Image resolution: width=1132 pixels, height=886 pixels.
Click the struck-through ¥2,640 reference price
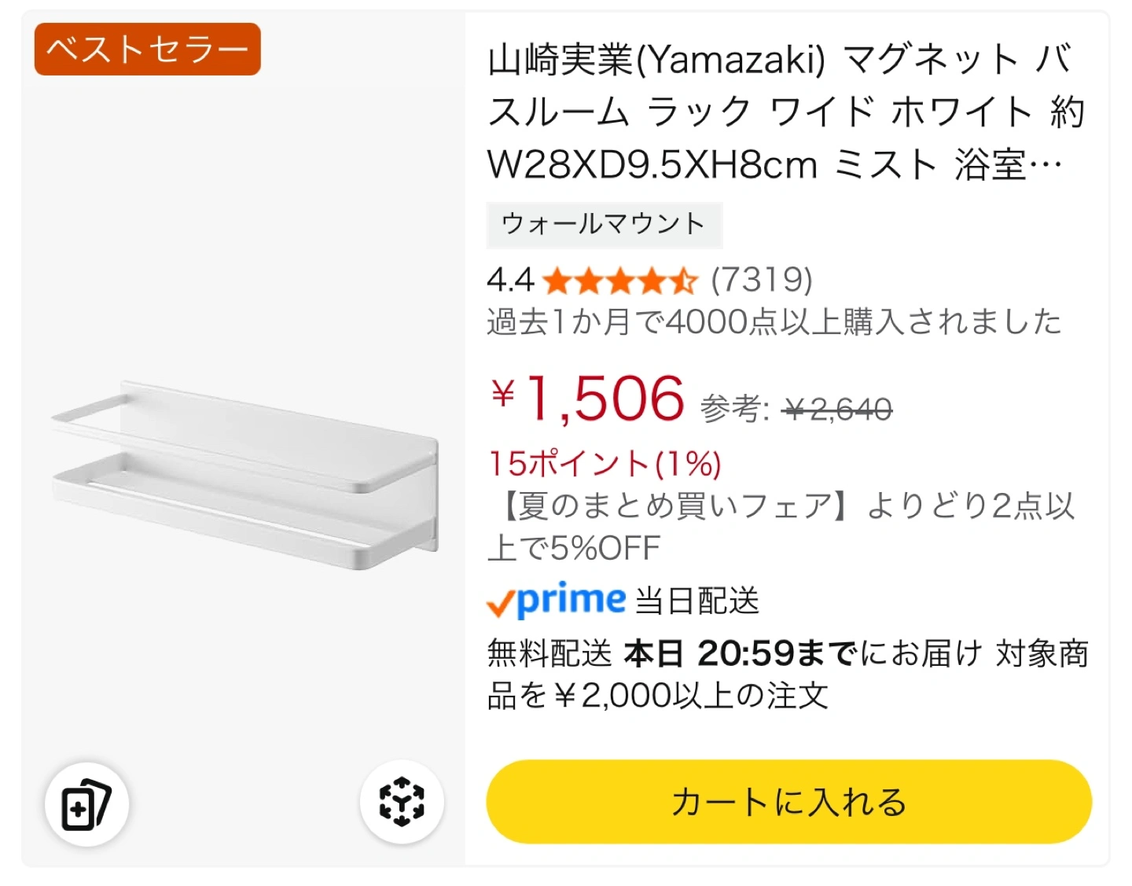coord(838,409)
